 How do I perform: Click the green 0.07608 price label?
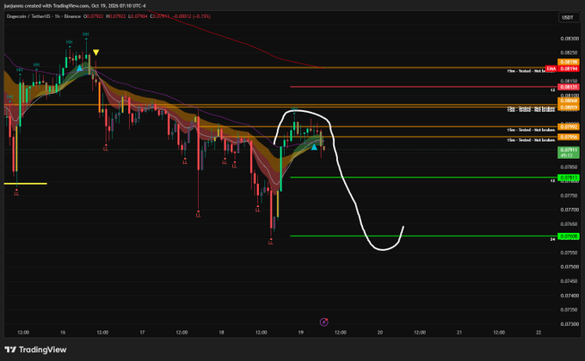[568, 236]
